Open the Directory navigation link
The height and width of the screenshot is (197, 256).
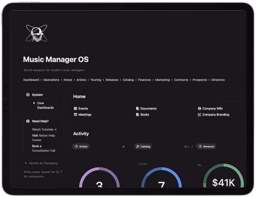[218, 80]
